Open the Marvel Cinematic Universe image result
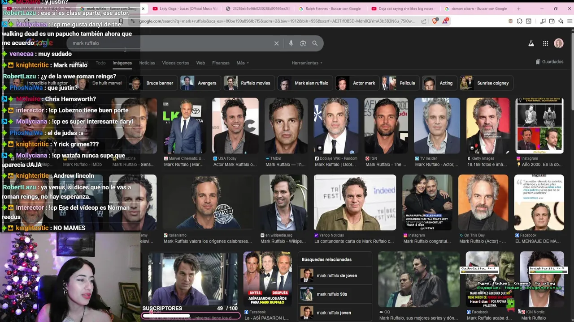The height and width of the screenshot is (322, 574). click(x=184, y=126)
